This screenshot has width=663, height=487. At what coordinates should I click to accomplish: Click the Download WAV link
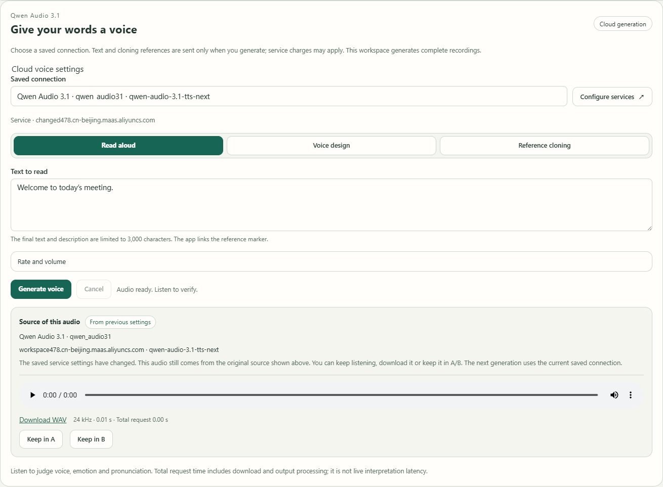click(43, 420)
